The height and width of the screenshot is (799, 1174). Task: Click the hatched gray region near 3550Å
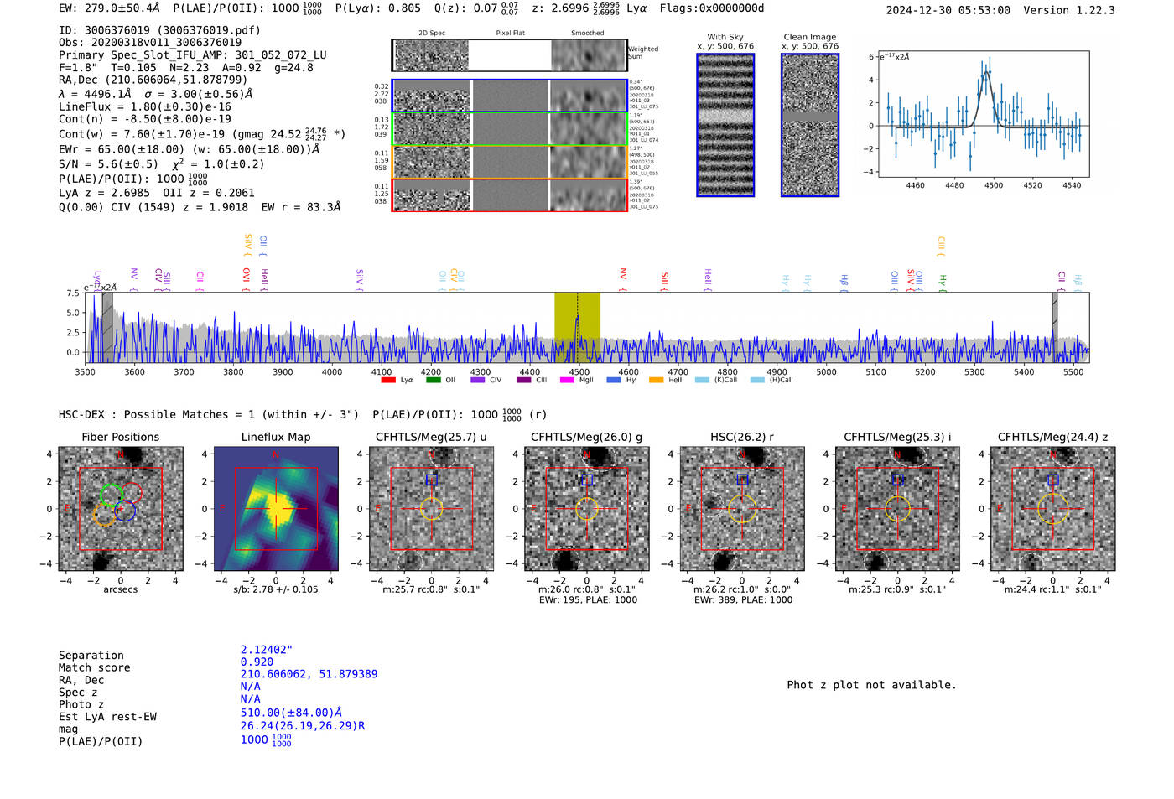pos(106,328)
